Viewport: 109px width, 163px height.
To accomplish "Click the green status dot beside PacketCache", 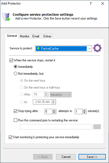I will pos(38,48).
